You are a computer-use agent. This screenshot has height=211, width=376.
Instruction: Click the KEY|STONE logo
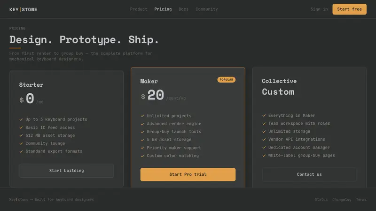23,9
